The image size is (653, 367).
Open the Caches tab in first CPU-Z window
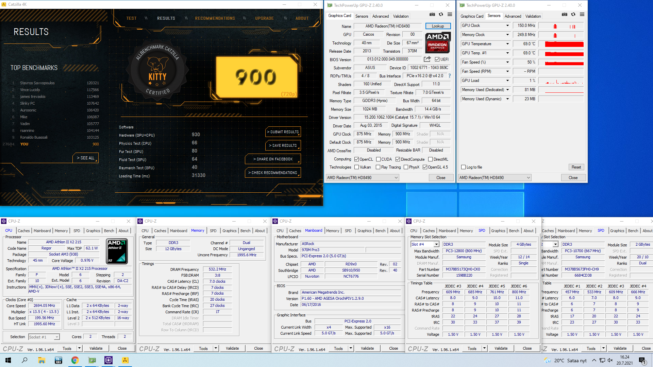coord(24,231)
